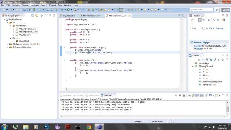
Task: Click the Connect link in Mylyn panel
Action: 198,46
